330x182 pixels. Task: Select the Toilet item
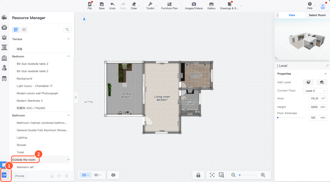20,152
